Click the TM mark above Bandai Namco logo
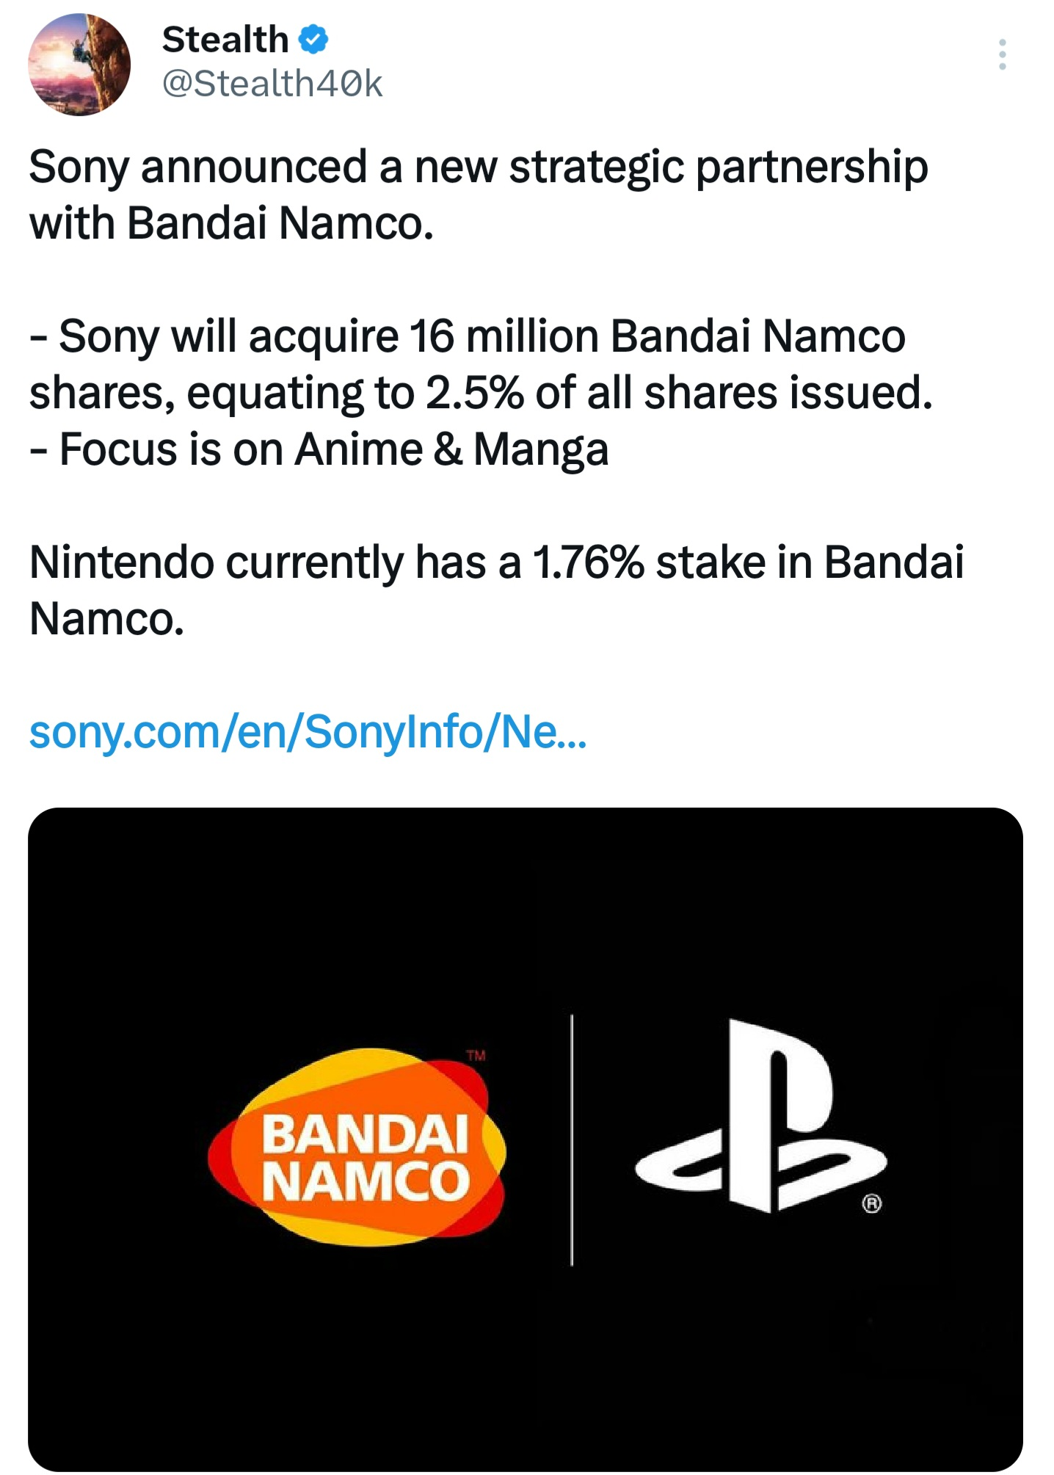 click(476, 1056)
